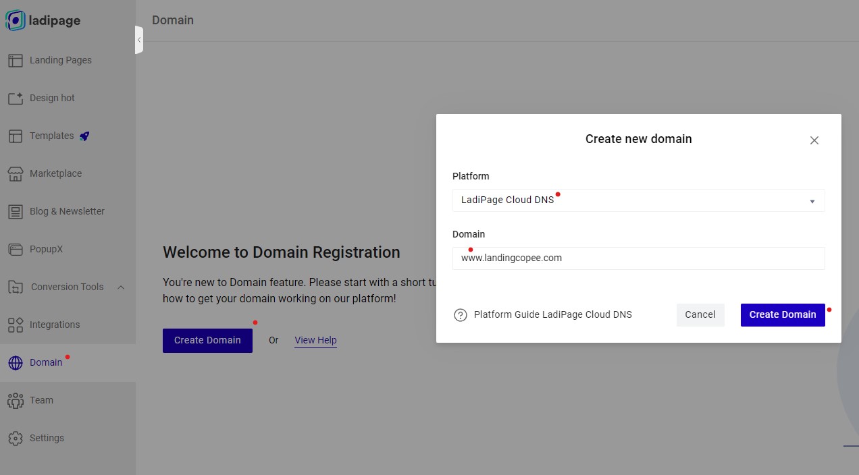Open the View Help link
This screenshot has width=859, height=475.
click(x=315, y=340)
